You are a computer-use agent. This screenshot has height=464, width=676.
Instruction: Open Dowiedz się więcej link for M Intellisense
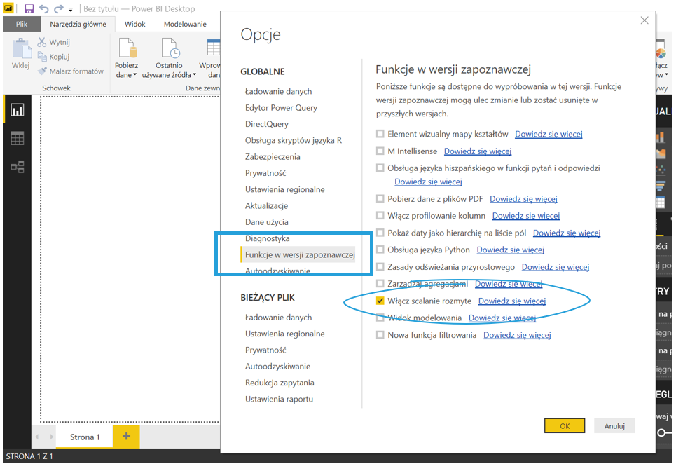coord(477,151)
